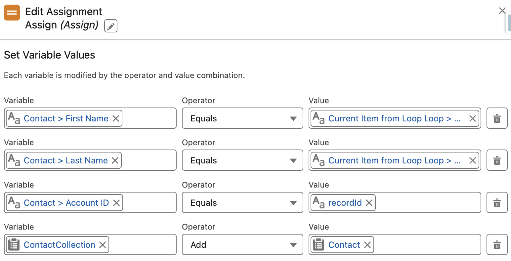Screen dimensions: 511x261
Task: Click text type icon in Contact First Name pill
Action: 15,118
